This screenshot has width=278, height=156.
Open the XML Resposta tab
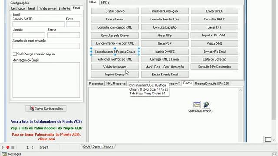point(116,84)
